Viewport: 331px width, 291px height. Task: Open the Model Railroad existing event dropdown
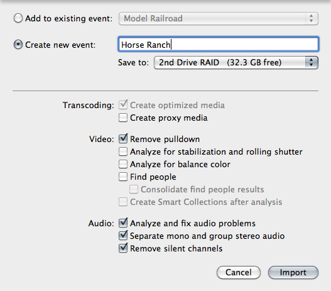click(x=219, y=19)
